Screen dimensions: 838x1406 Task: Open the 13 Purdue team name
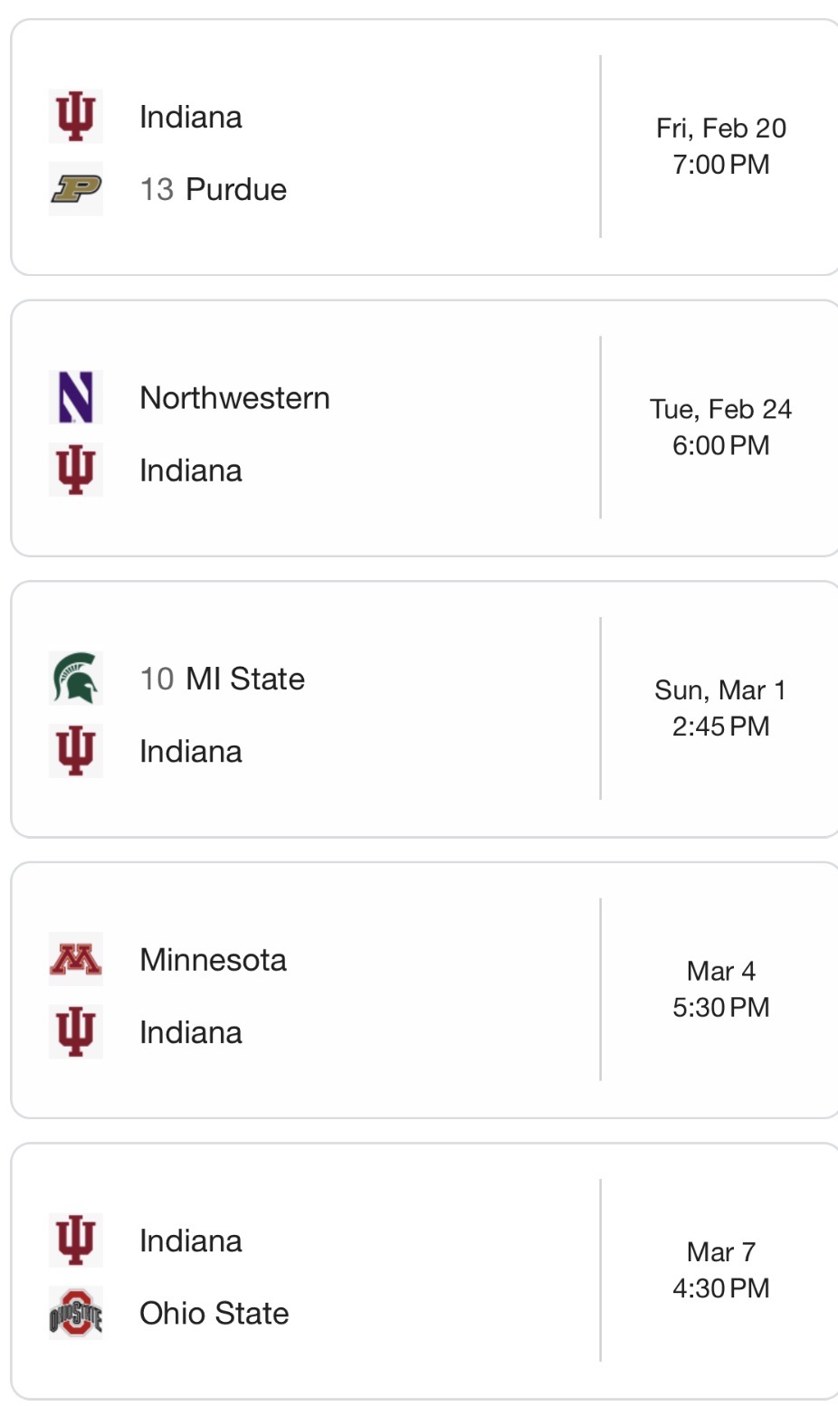click(x=214, y=189)
